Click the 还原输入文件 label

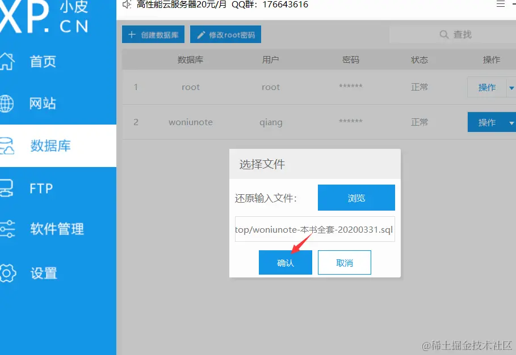click(266, 198)
